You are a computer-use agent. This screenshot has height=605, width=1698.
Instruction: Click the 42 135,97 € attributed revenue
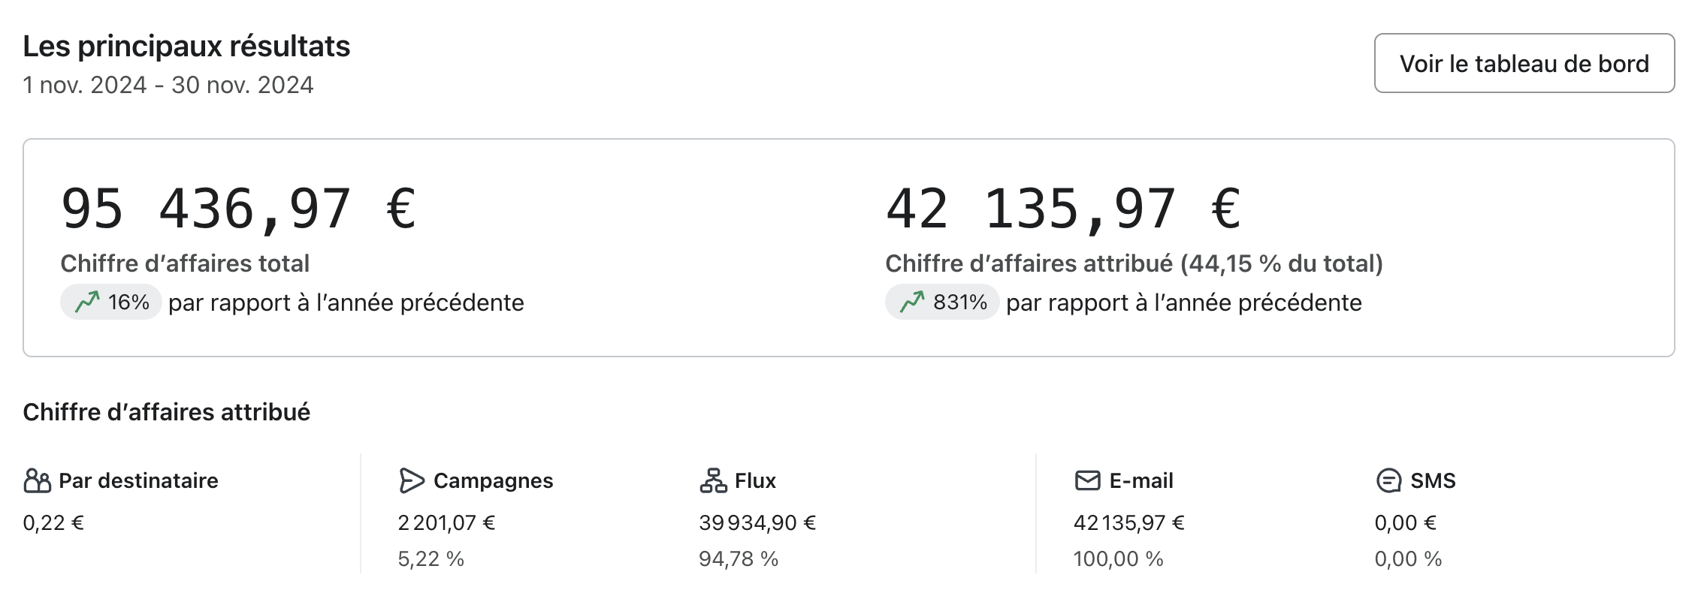1063,209
